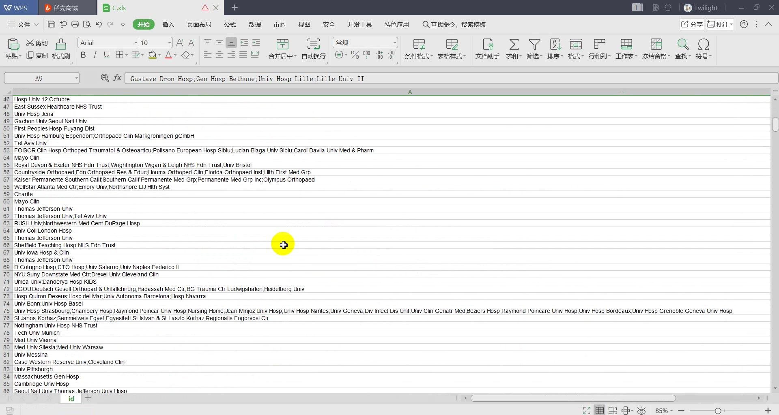The height and width of the screenshot is (415, 779).
Task: Click the Sort A-Z icon
Action: pos(555,44)
